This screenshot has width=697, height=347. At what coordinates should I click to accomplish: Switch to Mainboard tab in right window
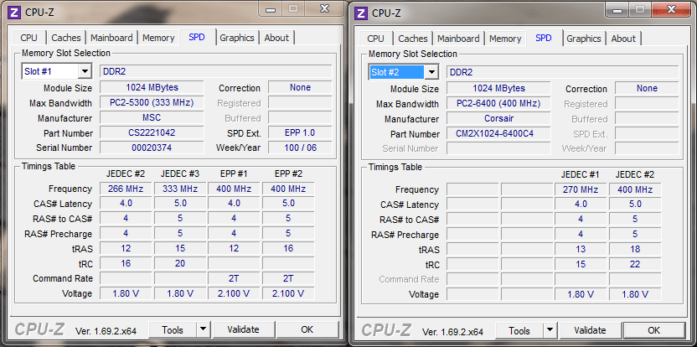pos(458,39)
